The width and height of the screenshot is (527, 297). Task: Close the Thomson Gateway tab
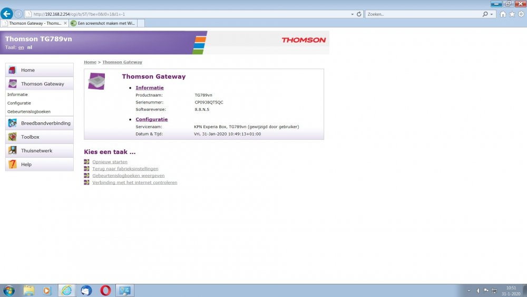pyautogui.click(x=65, y=23)
